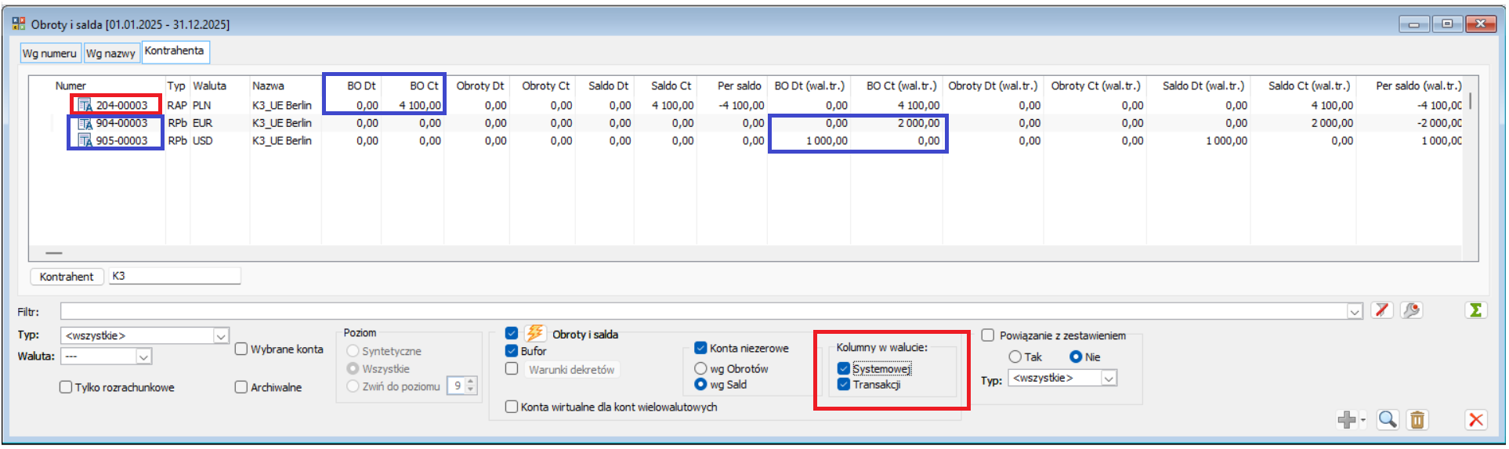Click the trash can delete icon

[x=1417, y=420]
